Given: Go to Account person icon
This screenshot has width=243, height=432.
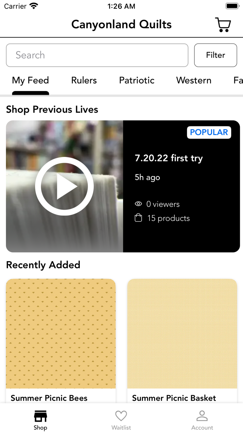Looking at the screenshot, I should [x=202, y=416].
